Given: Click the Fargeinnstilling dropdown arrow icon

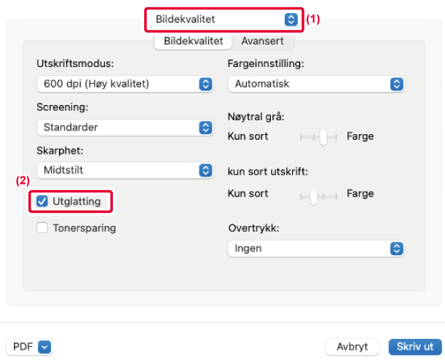Looking at the screenshot, I should point(396,84).
